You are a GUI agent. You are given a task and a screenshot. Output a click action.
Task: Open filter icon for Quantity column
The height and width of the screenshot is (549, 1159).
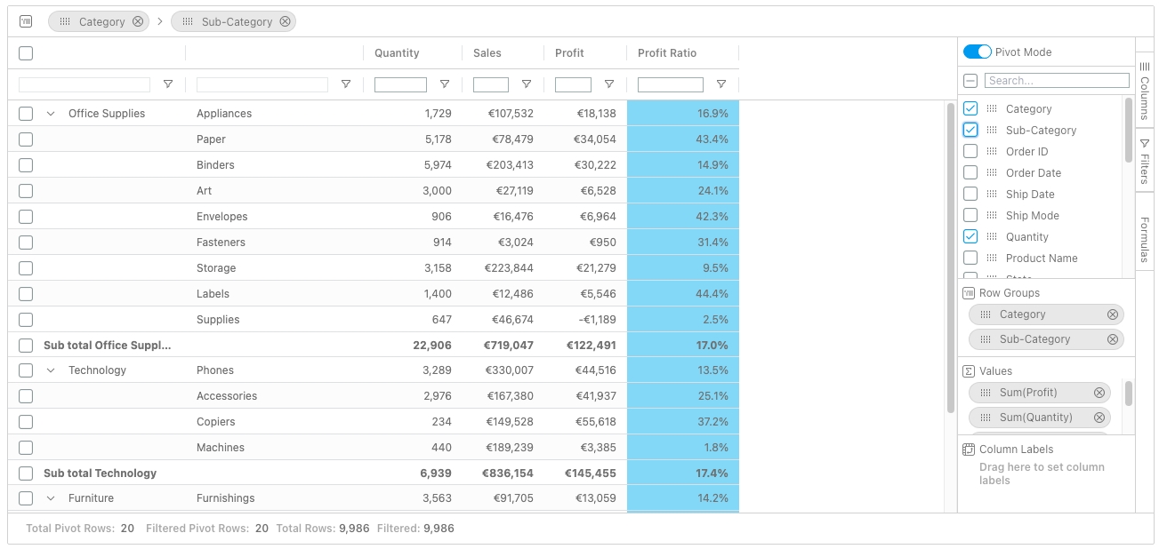[x=445, y=84]
